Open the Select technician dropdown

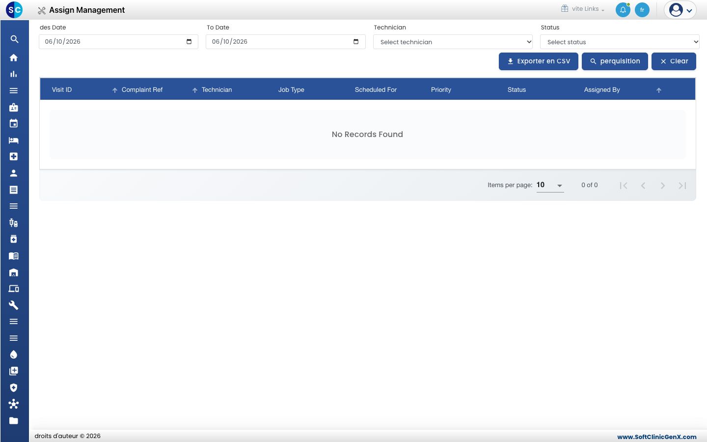[x=453, y=42]
